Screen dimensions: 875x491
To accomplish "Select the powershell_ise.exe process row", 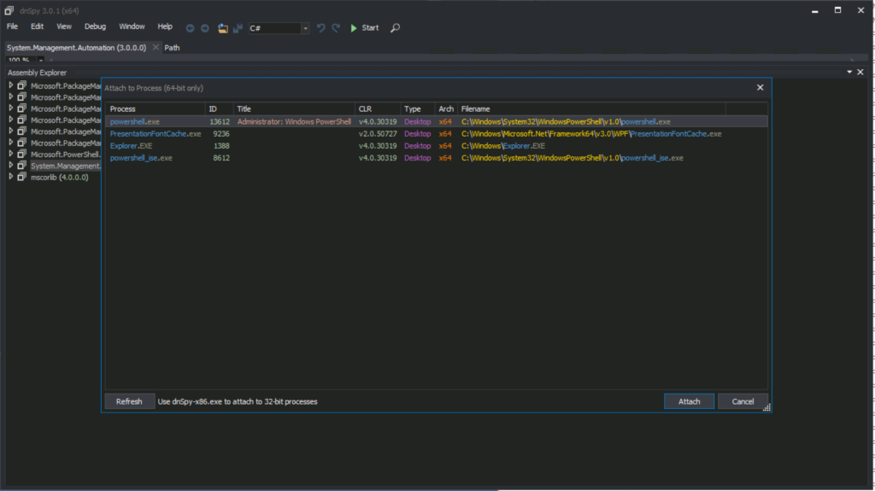I will tap(141, 158).
